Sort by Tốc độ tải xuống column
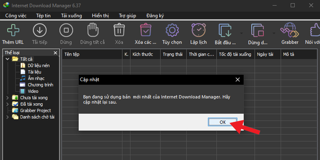This screenshot has height=160, width=320. 236,54
